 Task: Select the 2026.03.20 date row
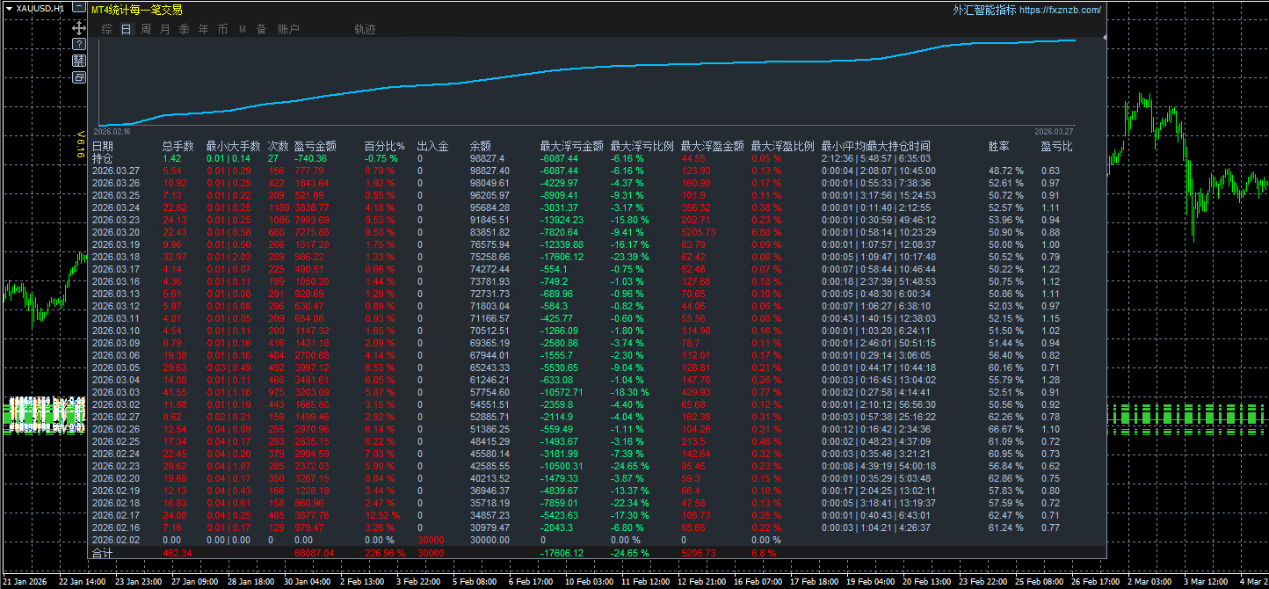116,232
